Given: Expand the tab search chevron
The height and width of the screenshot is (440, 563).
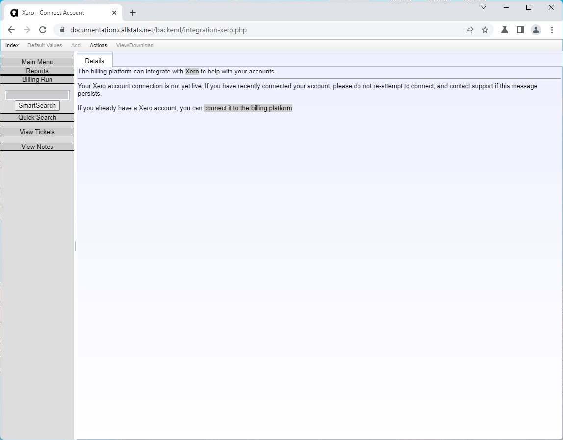Looking at the screenshot, I should click(x=484, y=7).
